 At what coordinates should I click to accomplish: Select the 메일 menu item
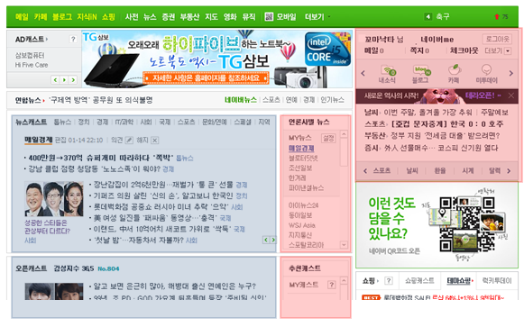22,17
